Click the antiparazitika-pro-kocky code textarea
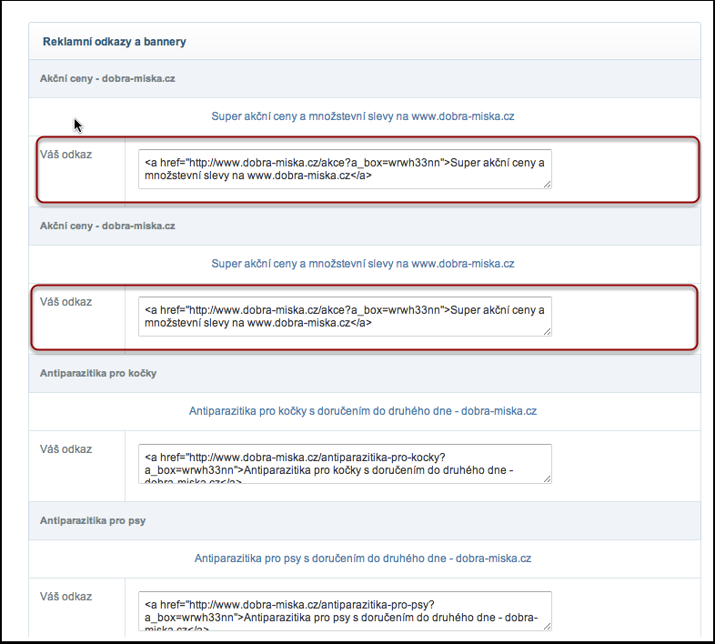 pyautogui.click(x=345, y=464)
